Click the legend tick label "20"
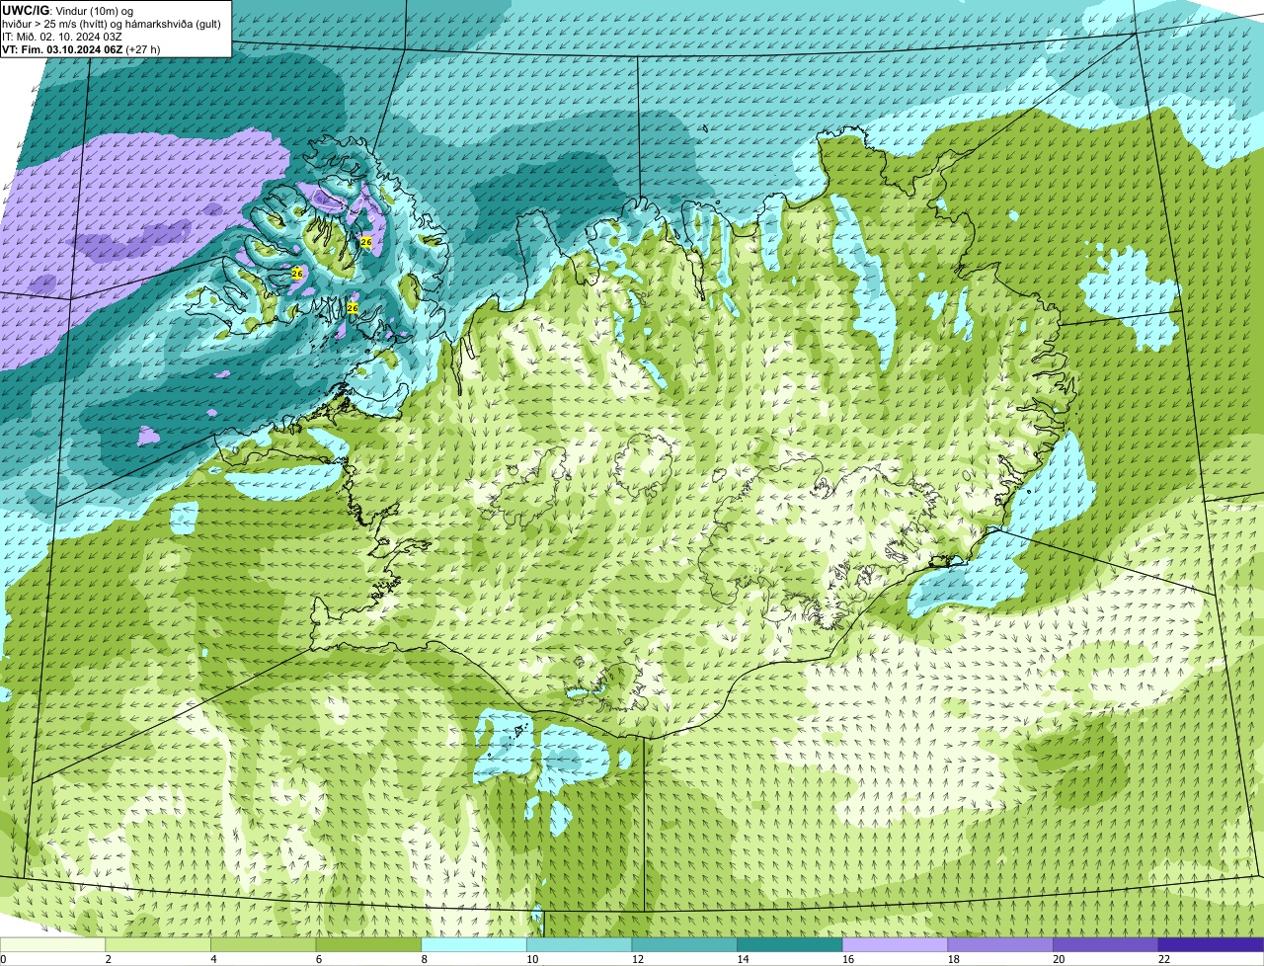This screenshot has width=1264, height=966. [x=1058, y=959]
